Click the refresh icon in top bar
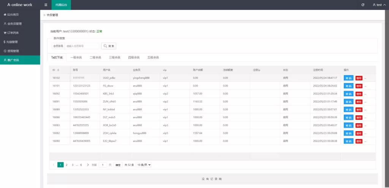The width and height of the screenshot is (389, 188). coord(363,5)
